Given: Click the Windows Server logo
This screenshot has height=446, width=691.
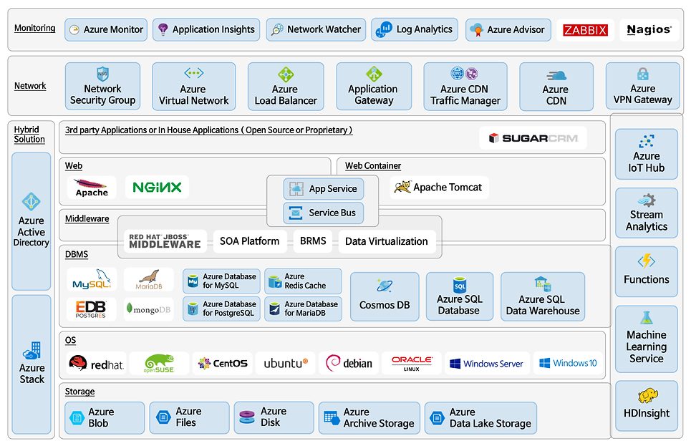Looking at the screenshot, I should pyautogui.click(x=486, y=364).
